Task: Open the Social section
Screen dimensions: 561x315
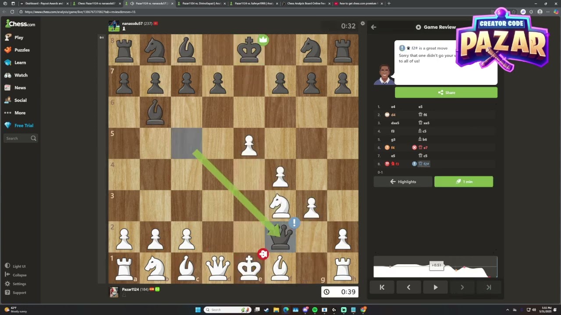Action: 15,100
